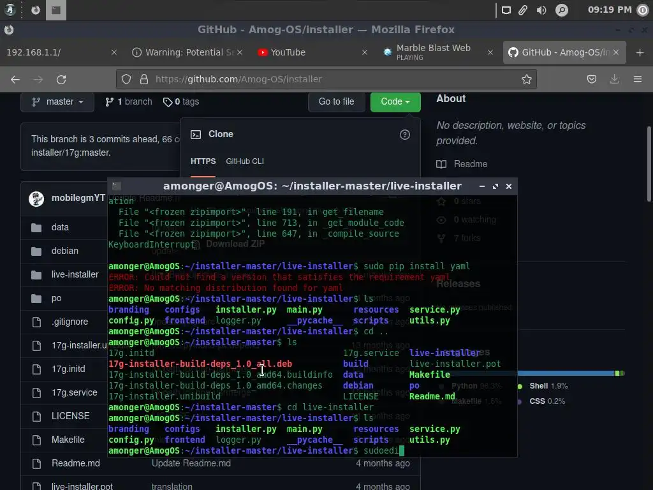This screenshot has width=653, height=490.
Task: Click the terminal taskbar icon in top panel
Action: [x=56, y=10]
